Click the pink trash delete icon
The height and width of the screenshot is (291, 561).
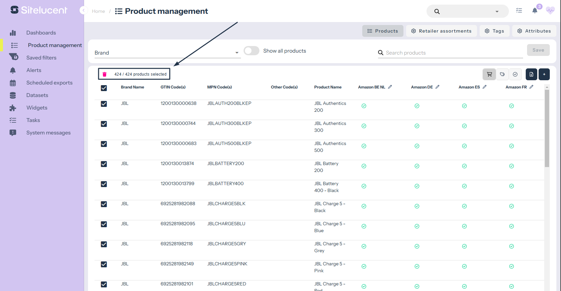pos(104,74)
